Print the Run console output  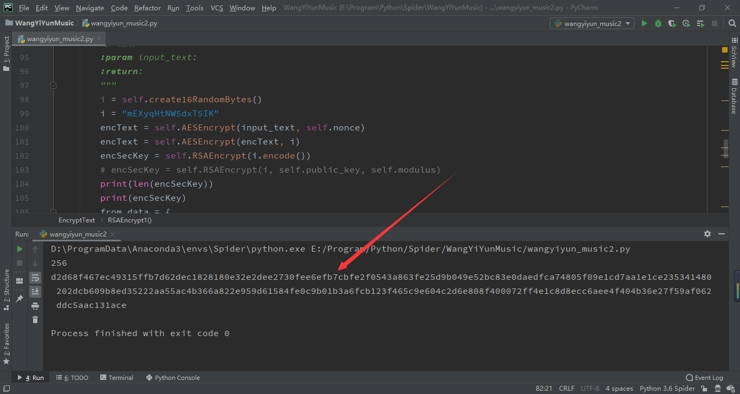click(x=35, y=306)
